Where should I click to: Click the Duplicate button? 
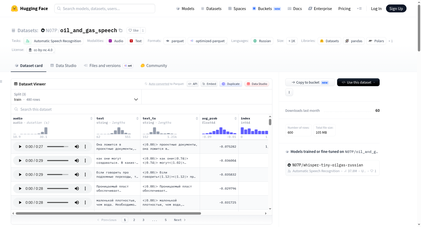(231, 84)
